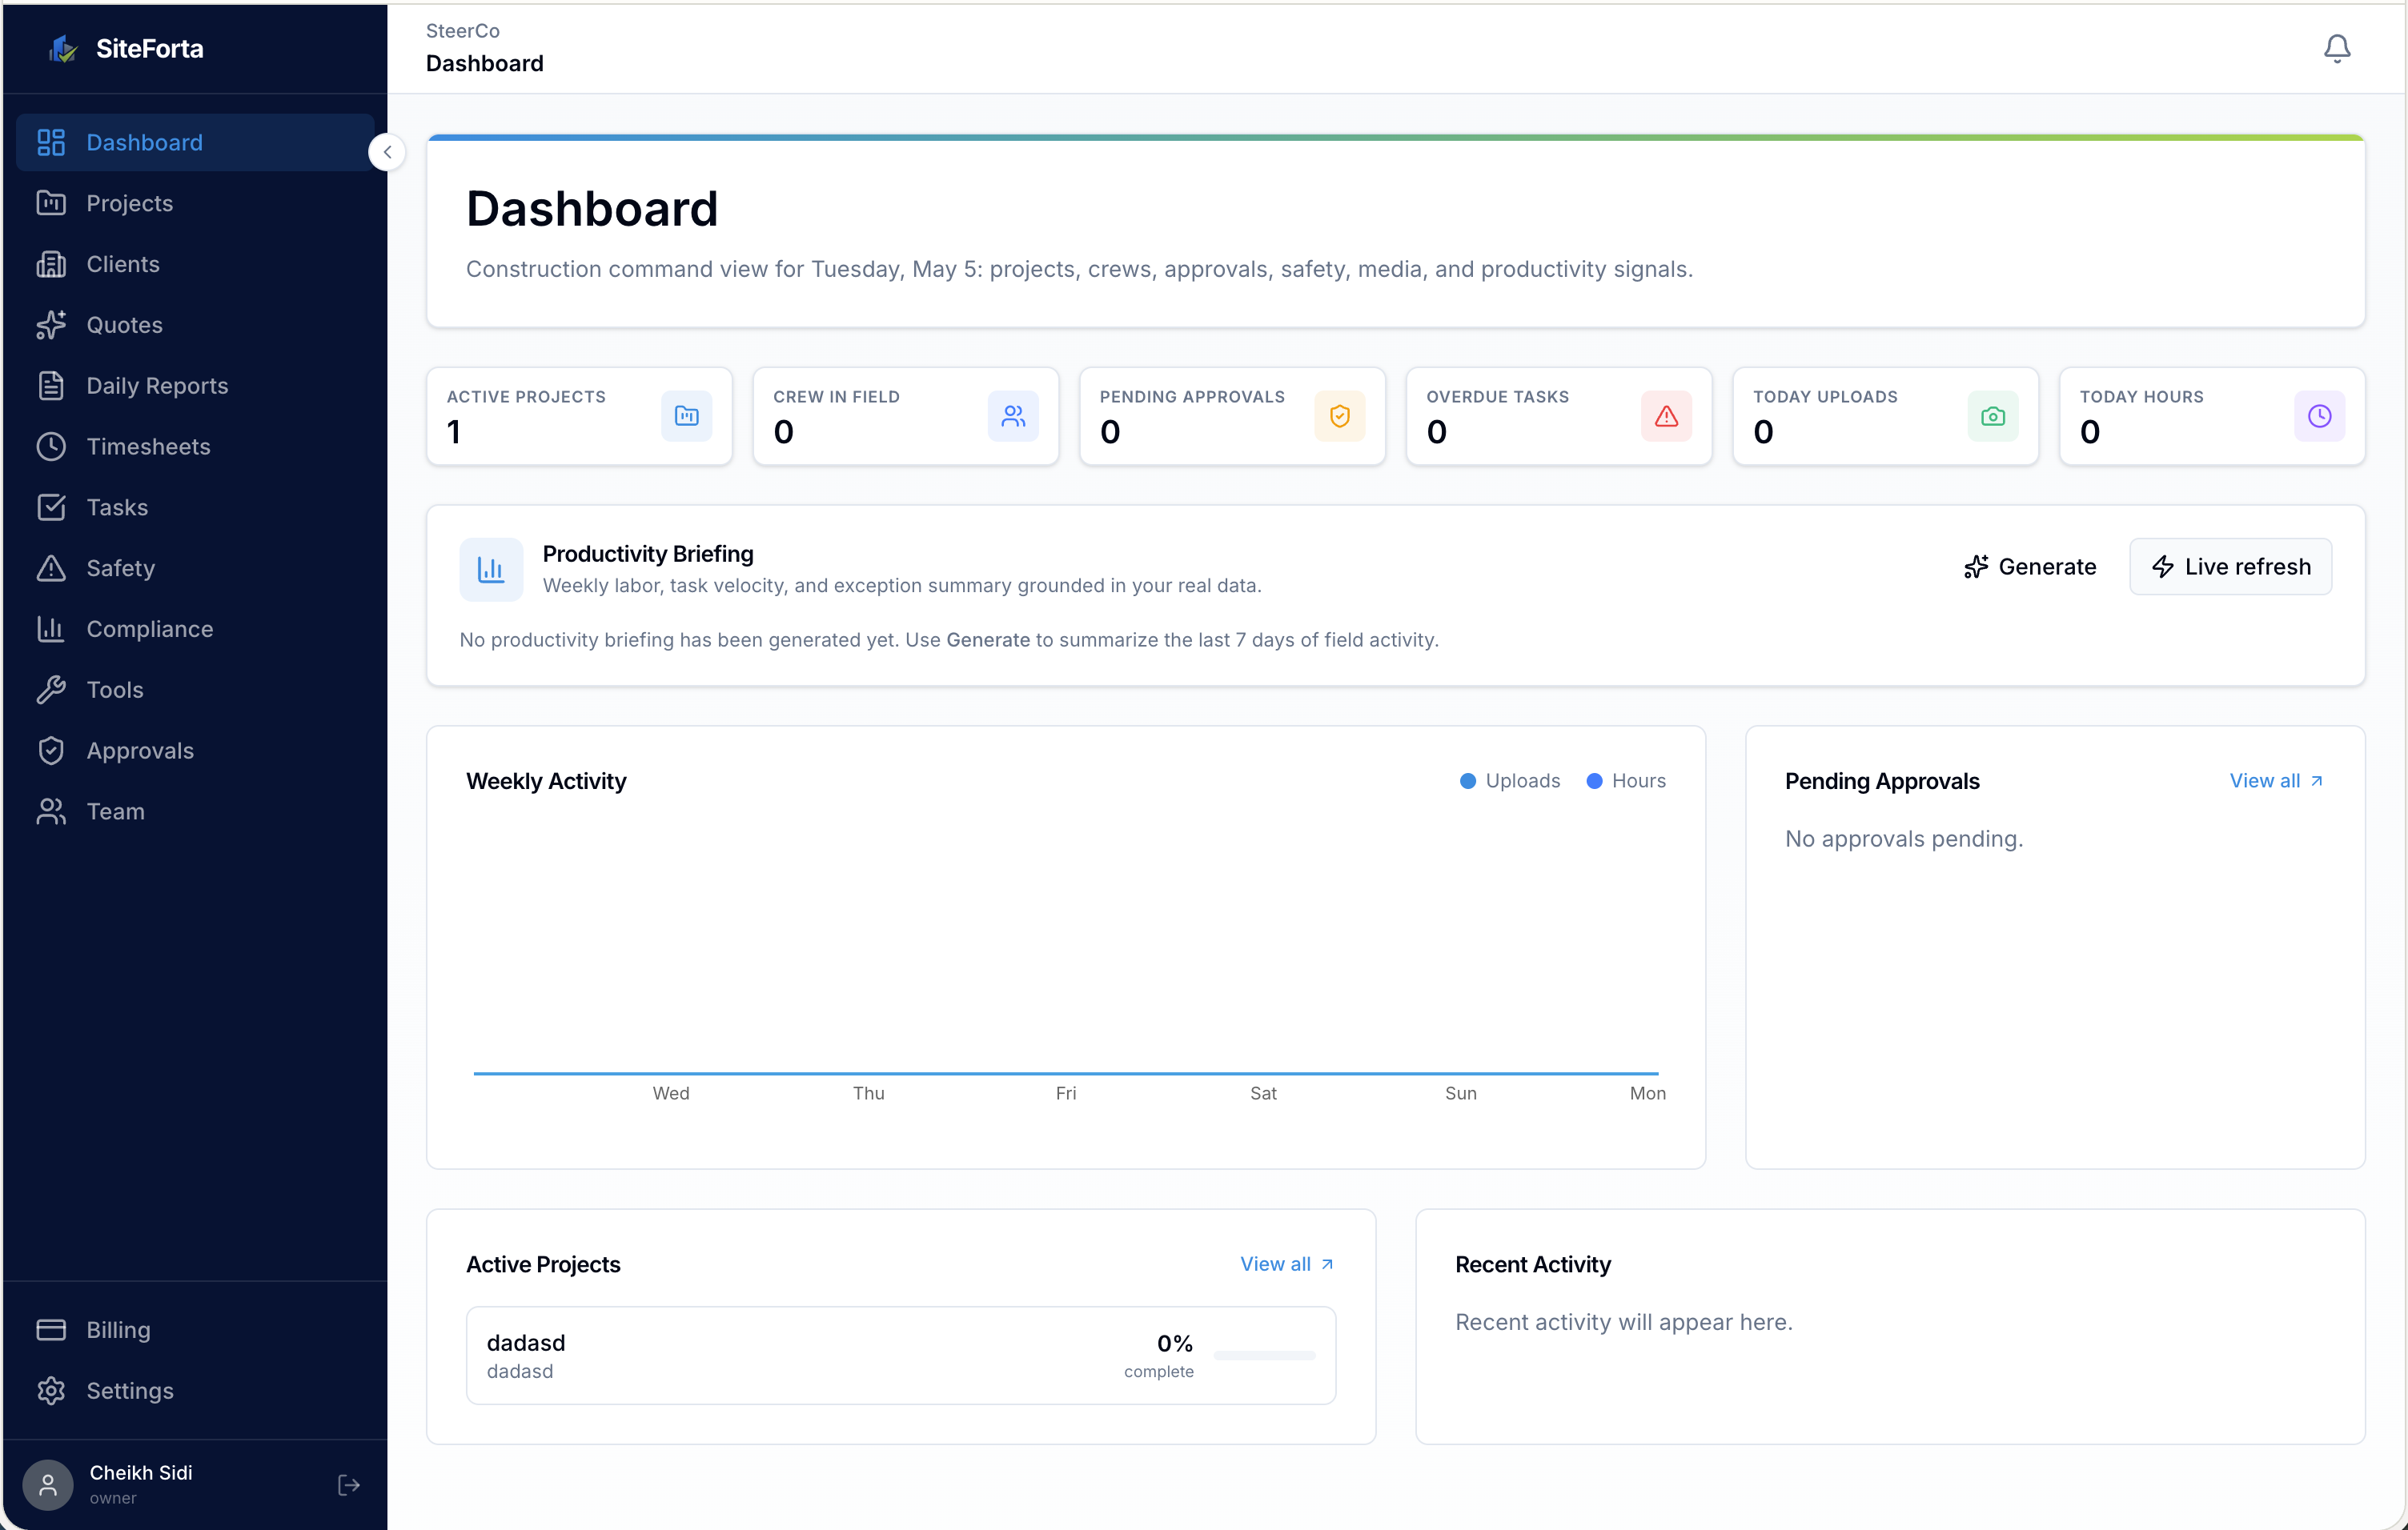Click the Overdue Tasks stat card
2408x1530 pixels.
pyautogui.click(x=1559, y=416)
